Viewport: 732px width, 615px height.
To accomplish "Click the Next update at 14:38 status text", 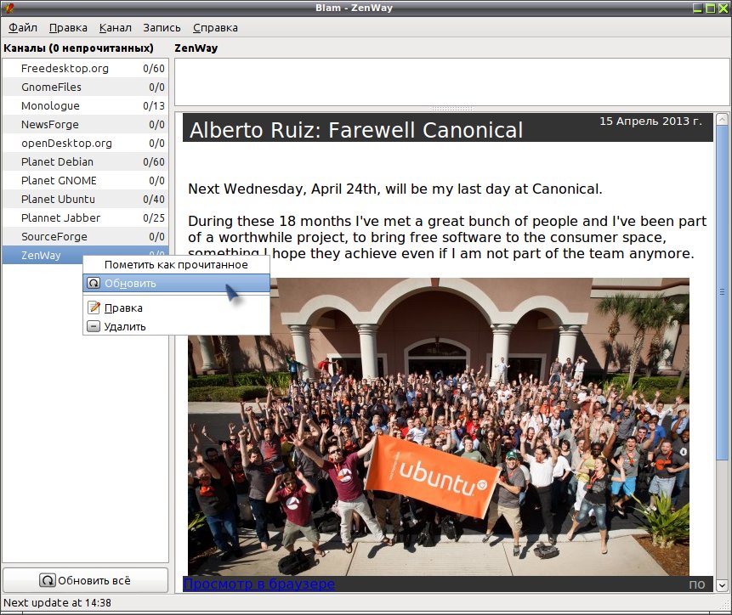I will click(x=58, y=603).
